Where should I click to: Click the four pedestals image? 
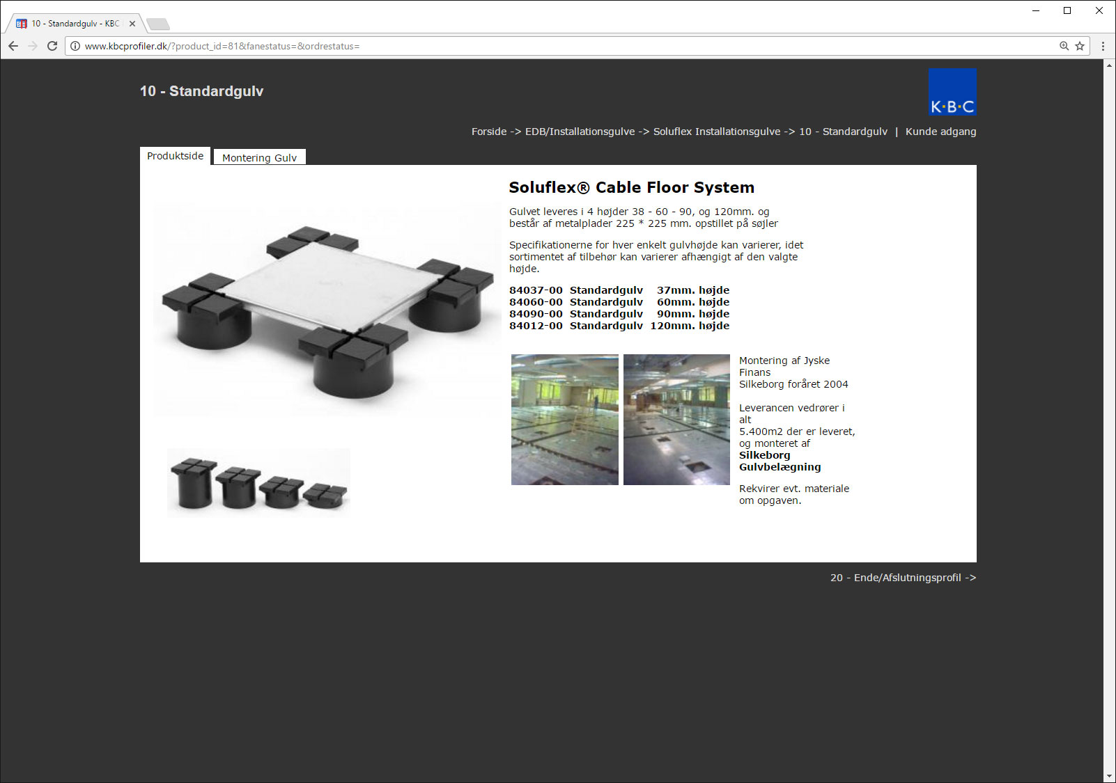coord(258,483)
